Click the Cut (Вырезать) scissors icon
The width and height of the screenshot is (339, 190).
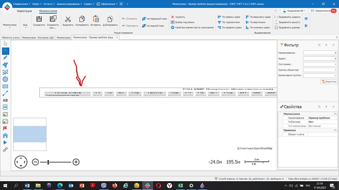point(68,19)
